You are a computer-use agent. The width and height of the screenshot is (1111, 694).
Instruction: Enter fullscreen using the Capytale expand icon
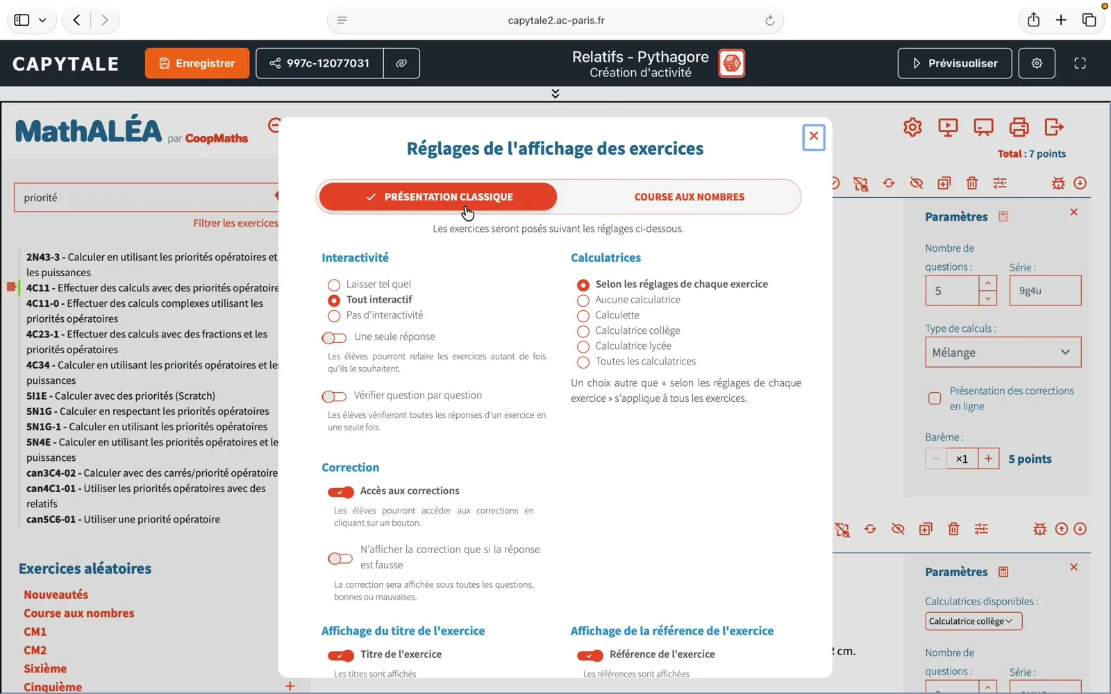(1080, 63)
